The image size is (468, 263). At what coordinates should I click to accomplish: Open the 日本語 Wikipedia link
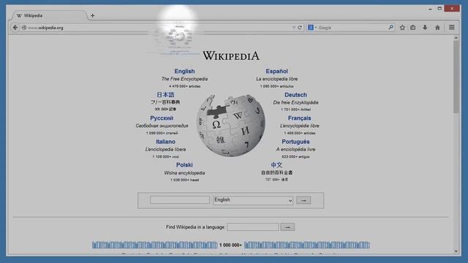[165, 94]
